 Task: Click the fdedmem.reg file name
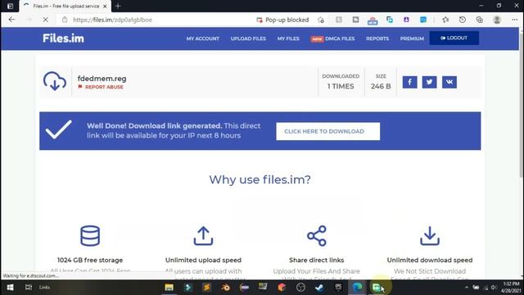coord(102,79)
